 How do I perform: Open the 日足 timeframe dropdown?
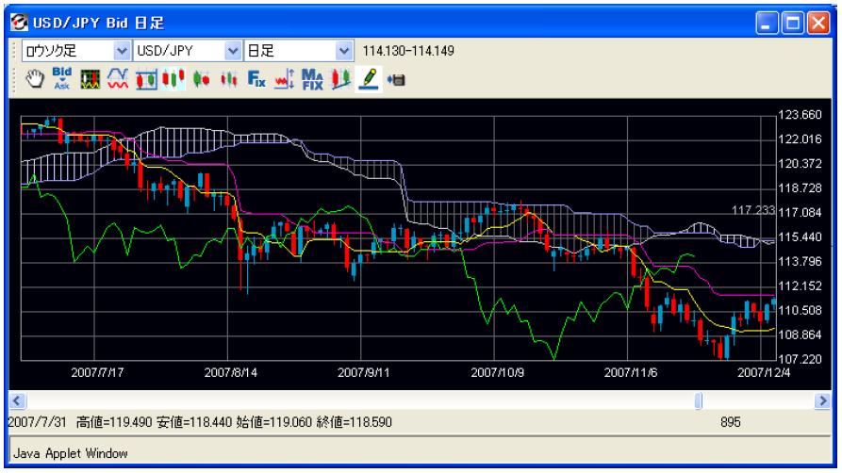pos(298,51)
